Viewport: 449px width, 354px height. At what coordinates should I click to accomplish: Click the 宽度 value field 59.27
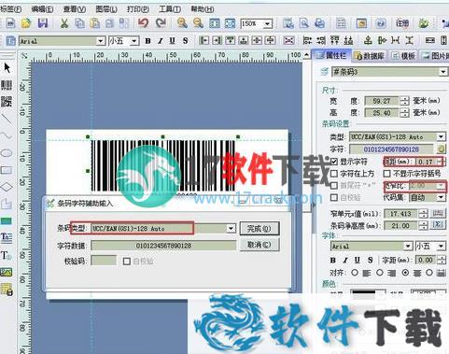tap(382, 101)
